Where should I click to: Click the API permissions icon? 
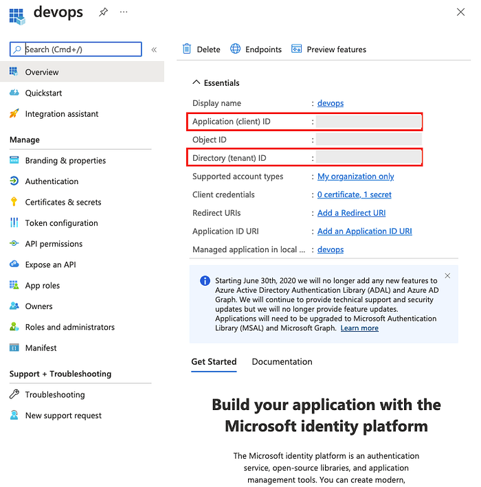click(x=14, y=243)
